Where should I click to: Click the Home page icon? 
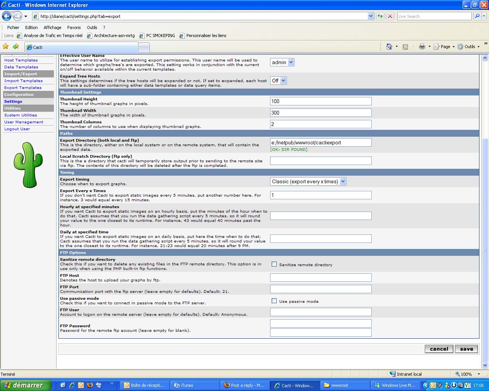coord(389,47)
